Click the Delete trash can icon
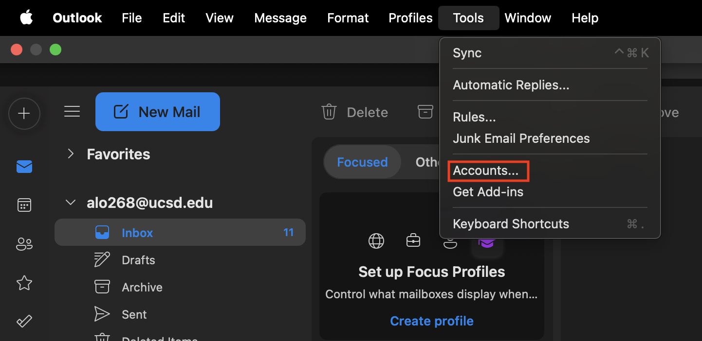Viewport: 702px width, 341px height. (329, 112)
